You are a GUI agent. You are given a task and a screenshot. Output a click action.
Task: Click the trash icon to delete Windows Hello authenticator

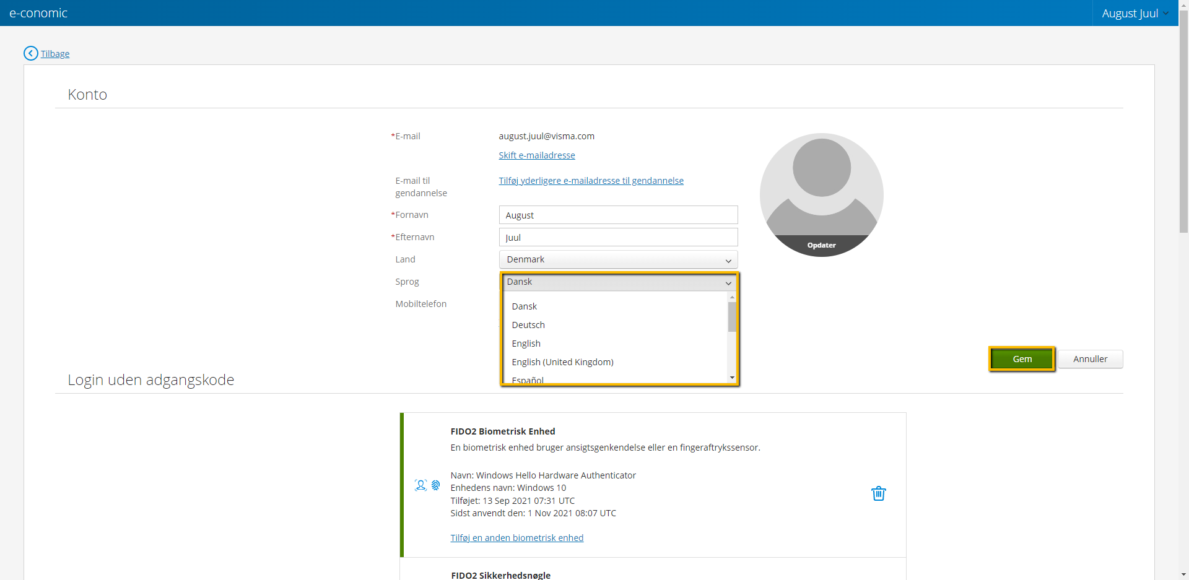(879, 493)
